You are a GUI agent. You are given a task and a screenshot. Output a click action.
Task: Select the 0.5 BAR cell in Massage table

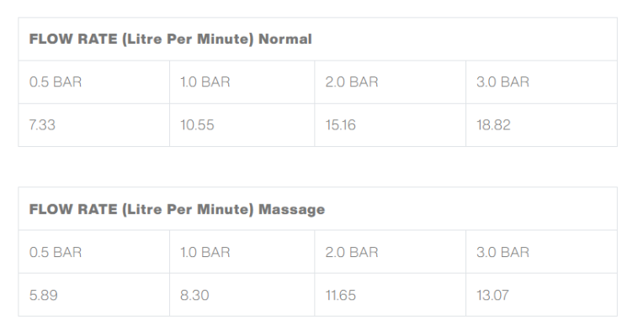coord(56,252)
